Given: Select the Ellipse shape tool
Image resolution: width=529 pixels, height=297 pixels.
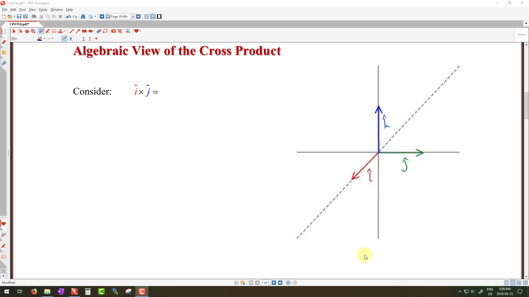Looking at the screenshot, I should pyautogui.click(x=91, y=31).
